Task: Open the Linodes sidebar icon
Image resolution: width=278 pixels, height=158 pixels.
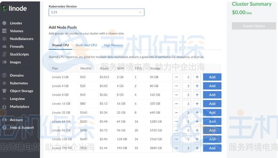Action: pyautogui.click(x=4, y=23)
